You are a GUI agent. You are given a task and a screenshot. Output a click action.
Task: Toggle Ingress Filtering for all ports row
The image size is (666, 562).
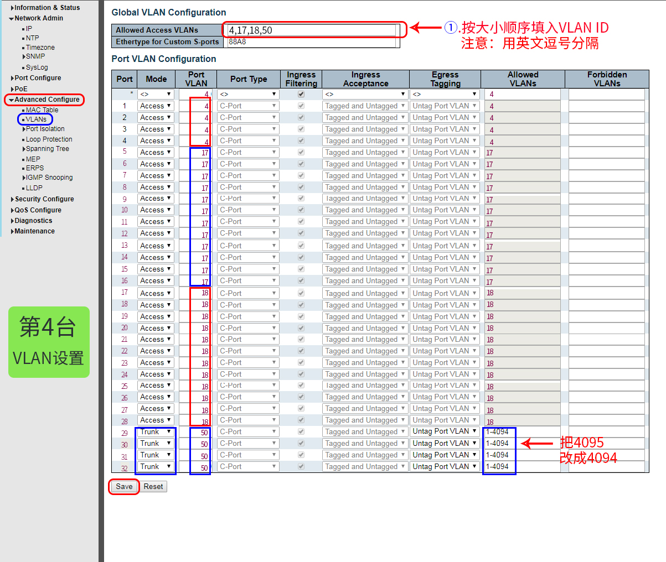pyautogui.click(x=301, y=95)
